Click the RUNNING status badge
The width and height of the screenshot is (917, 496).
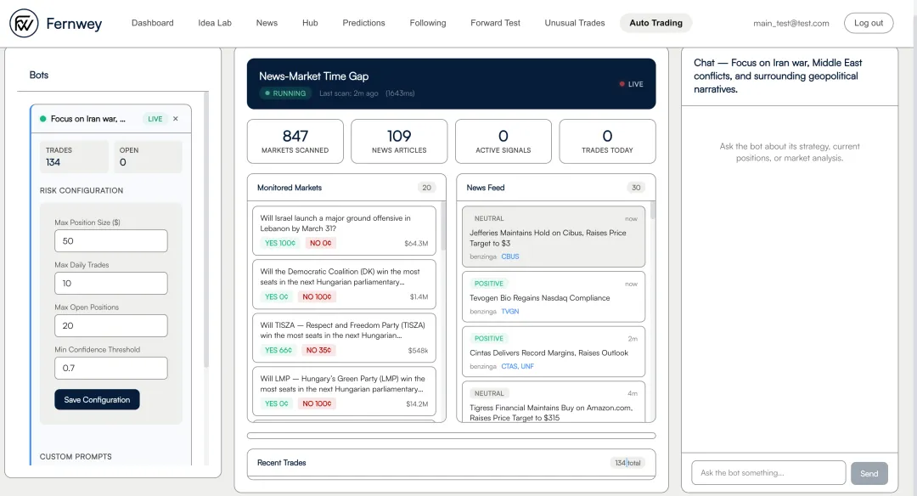pyautogui.click(x=285, y=93)
